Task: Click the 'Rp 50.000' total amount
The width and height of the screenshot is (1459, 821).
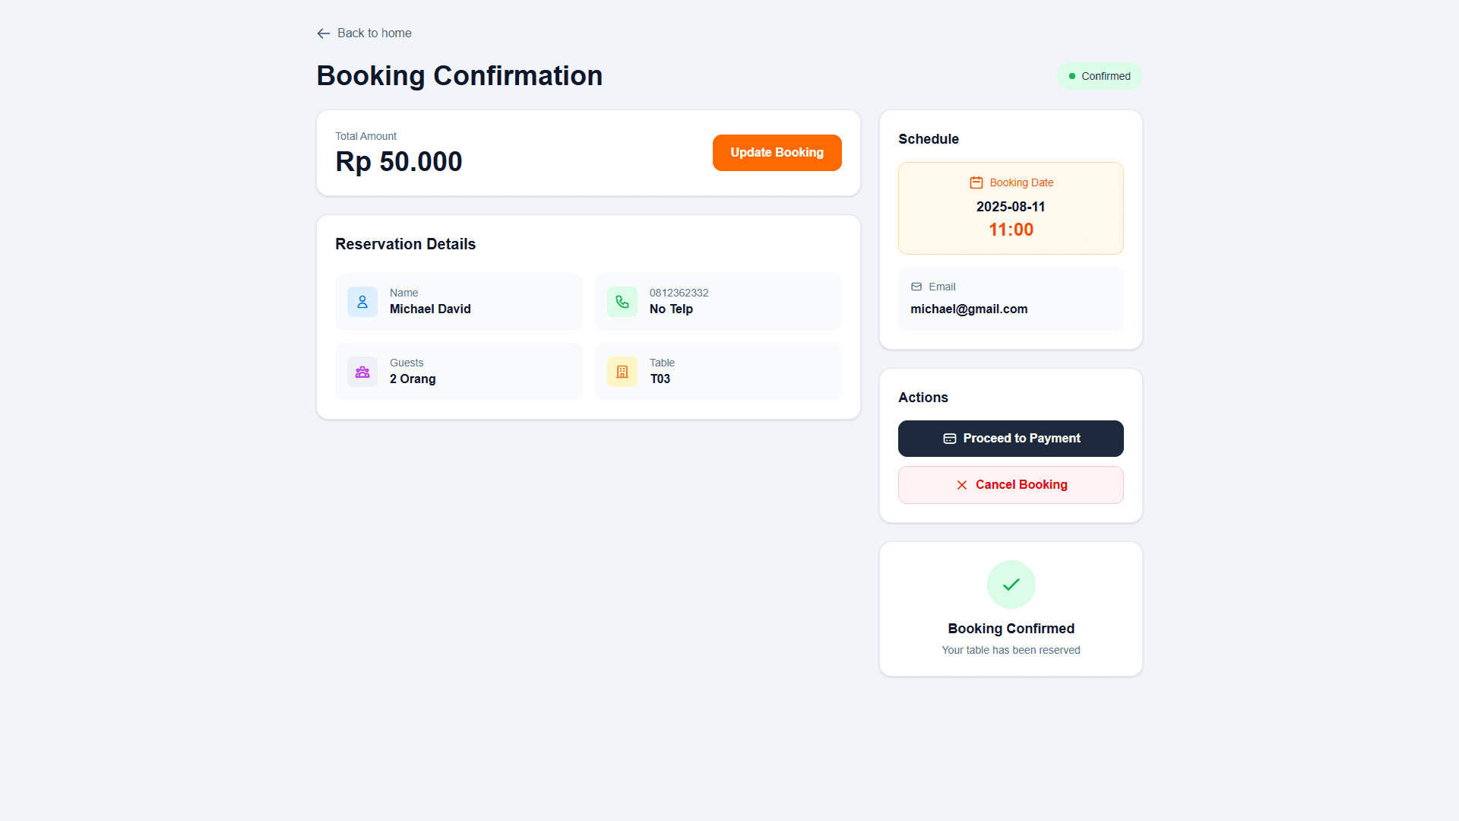Action: pos(399,161)
